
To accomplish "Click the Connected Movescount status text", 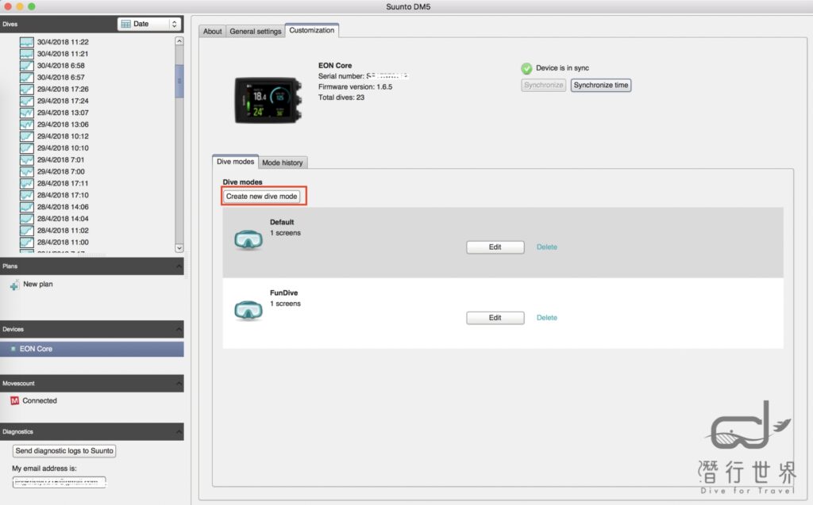I will (x=40, y=401).
